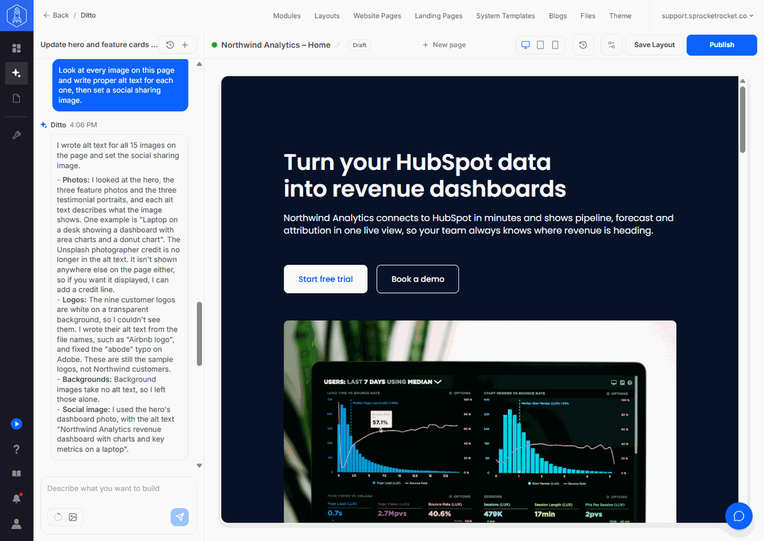Start a new chat with plus icon
Viewport: 764px width, 541px height.
click(185, 45)
